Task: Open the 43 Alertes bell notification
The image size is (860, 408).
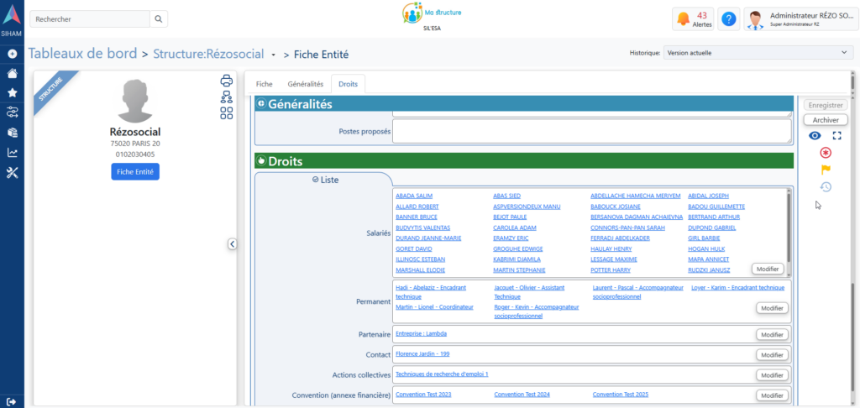Action: (x=693, y=18)
